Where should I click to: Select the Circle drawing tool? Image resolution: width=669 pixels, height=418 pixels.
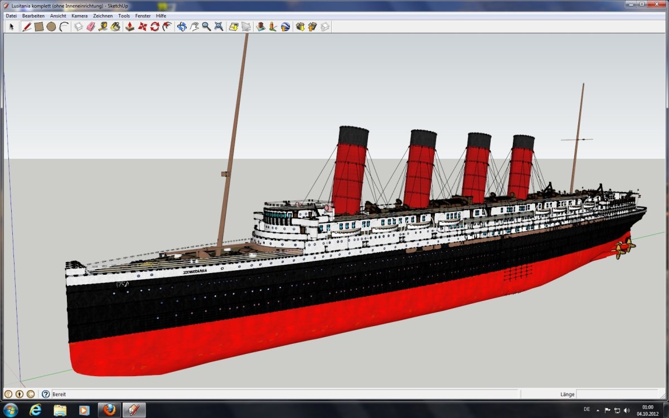pyautogui.click(x=51, y=27)
